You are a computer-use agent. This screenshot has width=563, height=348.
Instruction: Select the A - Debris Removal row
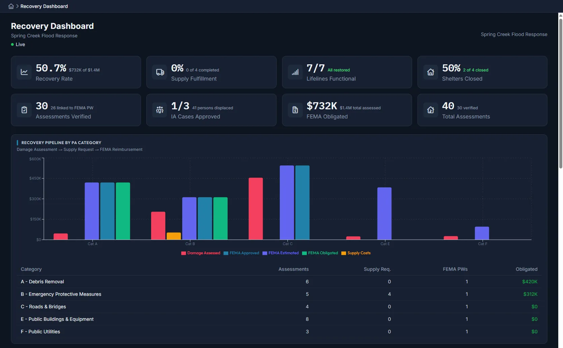[279, 282]
